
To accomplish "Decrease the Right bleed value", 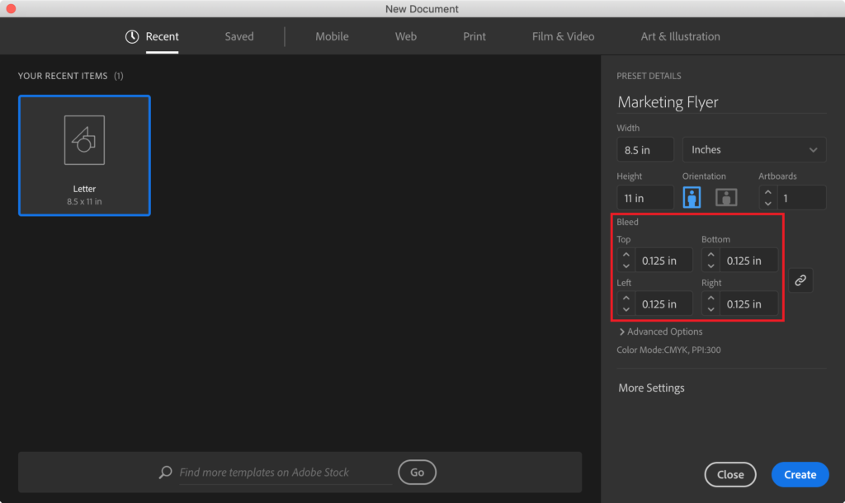I will (710, 309).
